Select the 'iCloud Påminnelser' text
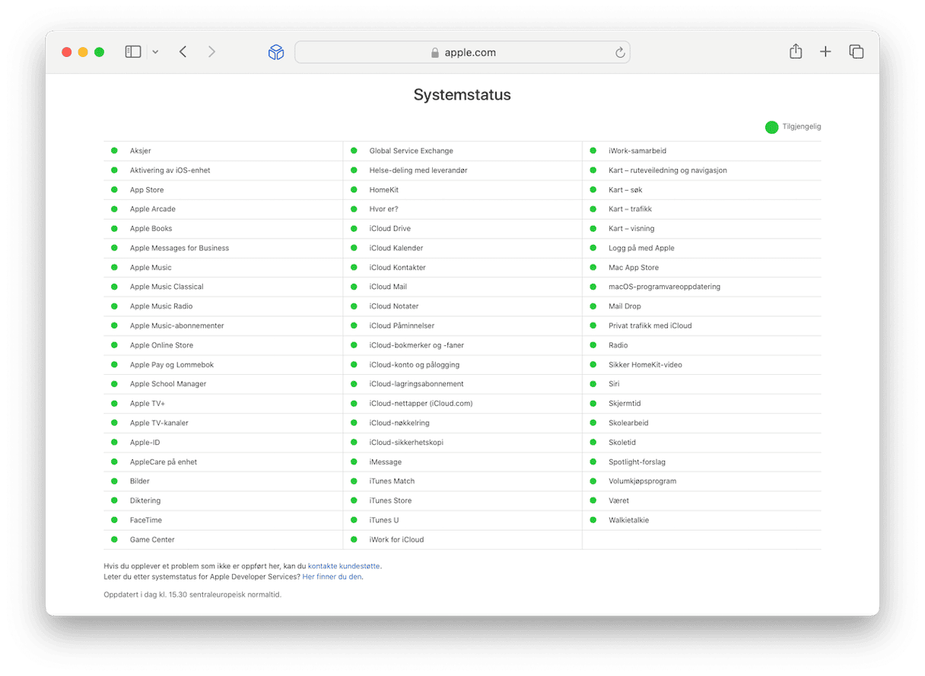Image resolution: width=925 pixels, height=676 pixels. (x=402, y=325)
